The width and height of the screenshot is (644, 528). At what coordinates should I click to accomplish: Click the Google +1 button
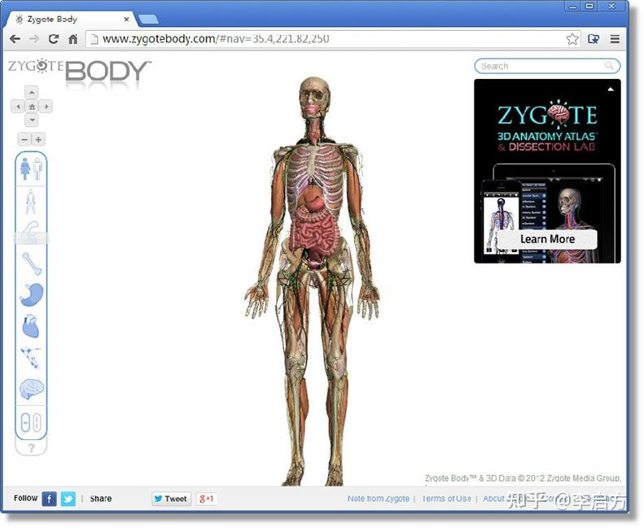206,499
